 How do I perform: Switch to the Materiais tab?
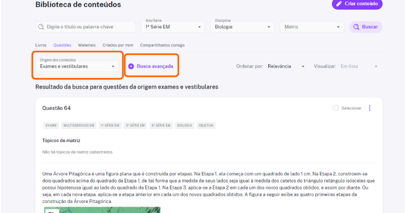tap(87, 45)
